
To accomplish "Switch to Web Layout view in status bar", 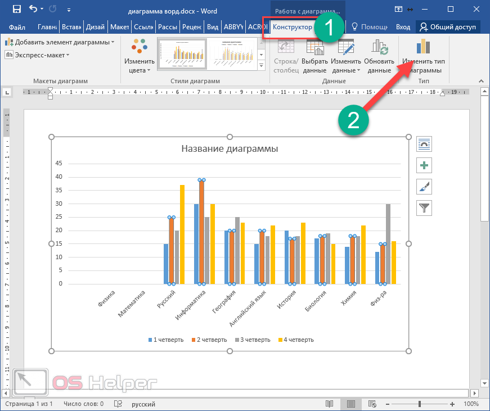I will (x=371, y=404).
